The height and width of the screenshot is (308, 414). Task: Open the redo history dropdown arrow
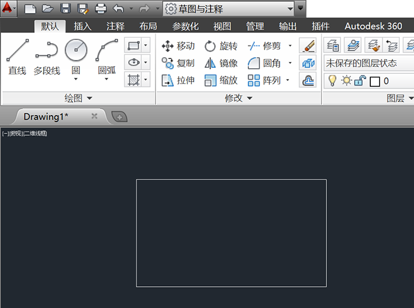coord(158,9)
